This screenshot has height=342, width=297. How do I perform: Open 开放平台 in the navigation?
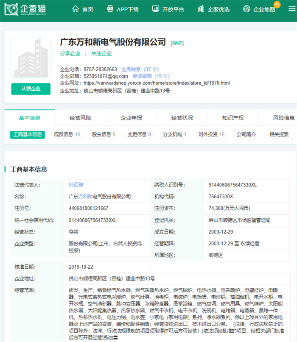[173, 9]
